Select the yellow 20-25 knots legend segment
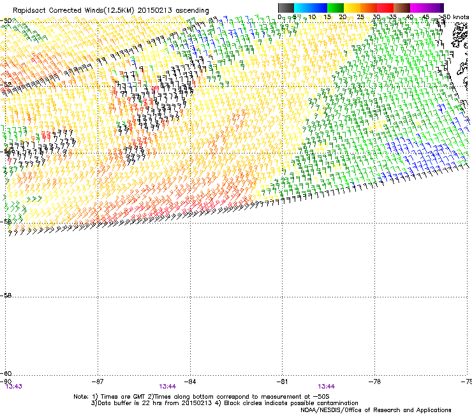The image size is (472, 414). (352, 8)
